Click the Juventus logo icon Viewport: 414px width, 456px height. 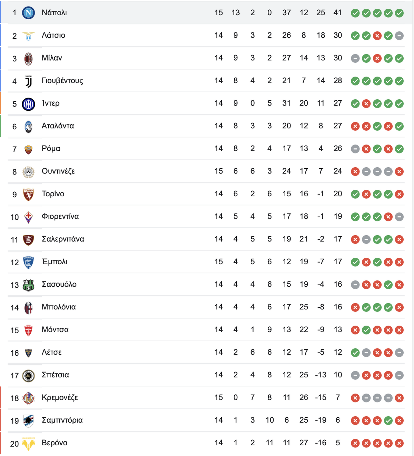pos(28,81)
